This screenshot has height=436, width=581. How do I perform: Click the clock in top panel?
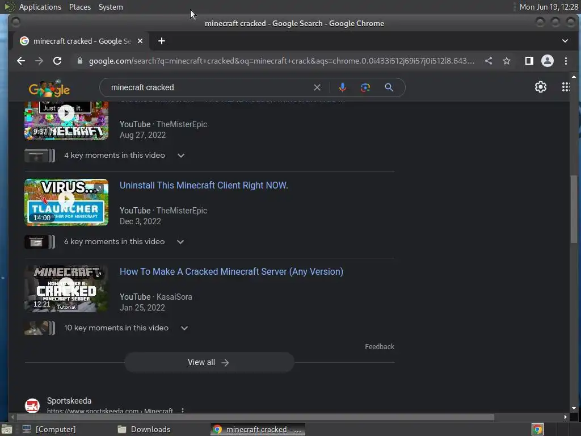[549, 7]
